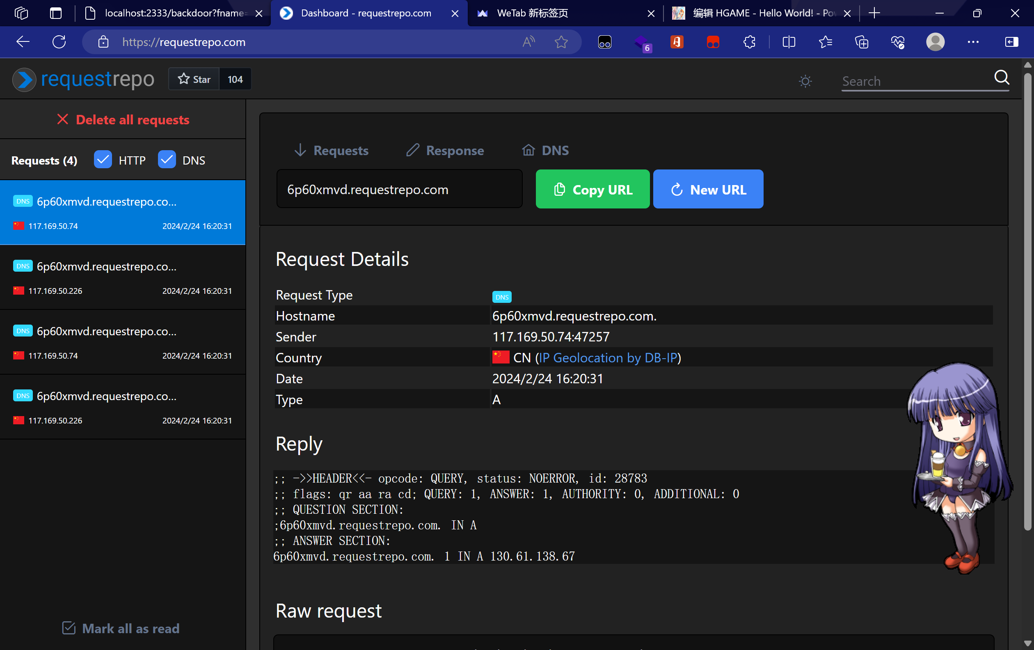The image size is (1034, 650).
Task: Click the requestrepo logo
Action: point(83,80)
